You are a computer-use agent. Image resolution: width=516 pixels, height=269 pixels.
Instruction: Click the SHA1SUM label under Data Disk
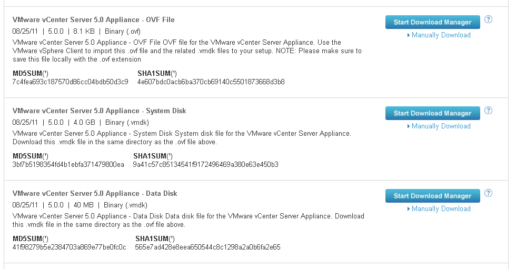click(155, 238)
